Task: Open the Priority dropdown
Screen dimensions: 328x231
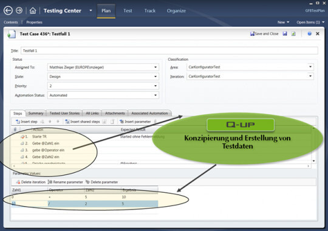Action: [x=155, y=86]
